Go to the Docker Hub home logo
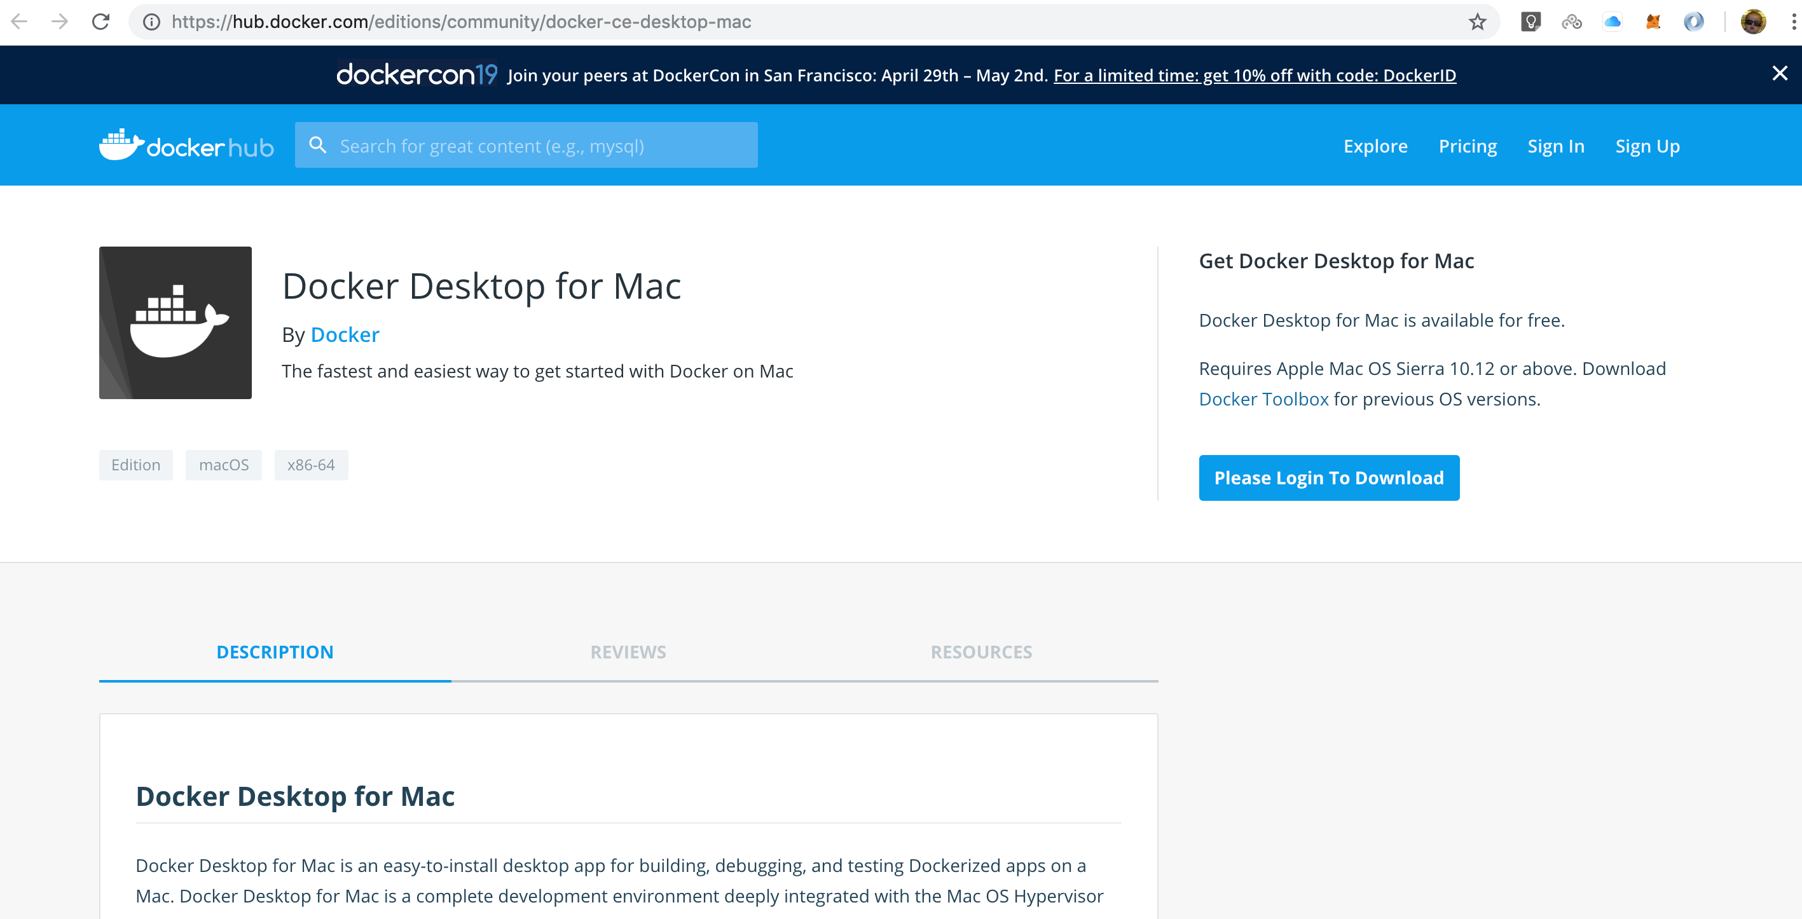 [x=186, y=146]
